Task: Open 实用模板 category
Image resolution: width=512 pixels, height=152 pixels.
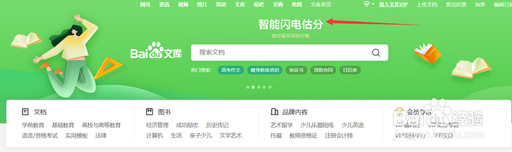Action: pos(77,136)
